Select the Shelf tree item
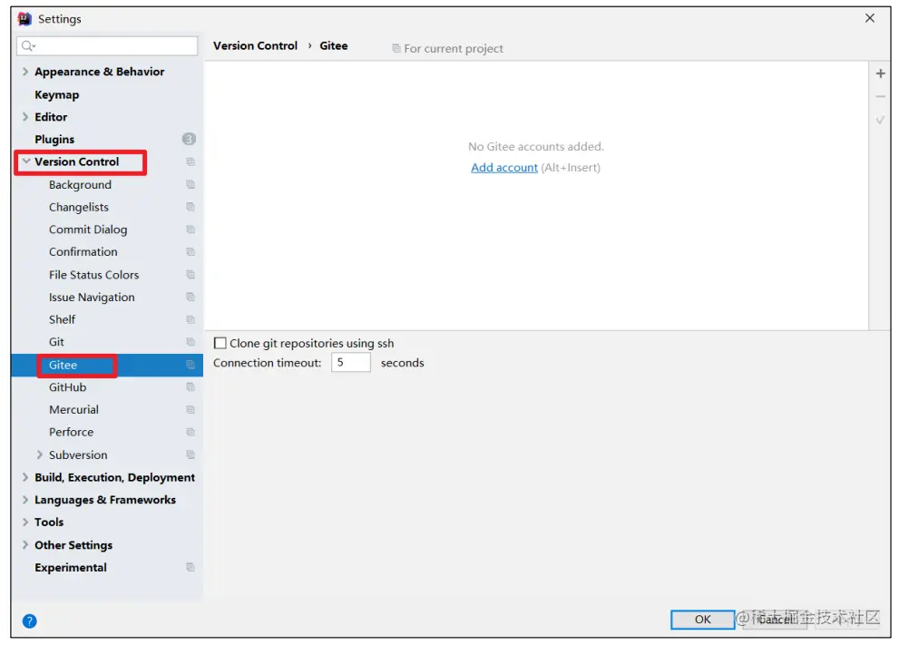Viewport: 899px width, 645px height. [x=62, y=319]
